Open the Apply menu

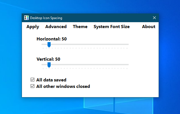click(x=33, y=27)
